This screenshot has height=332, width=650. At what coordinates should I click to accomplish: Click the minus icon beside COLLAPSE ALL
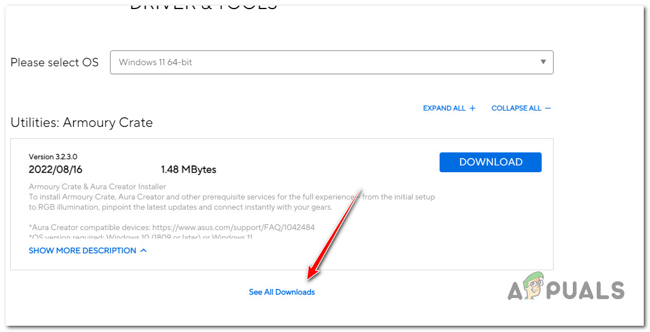tap(548, 108)
